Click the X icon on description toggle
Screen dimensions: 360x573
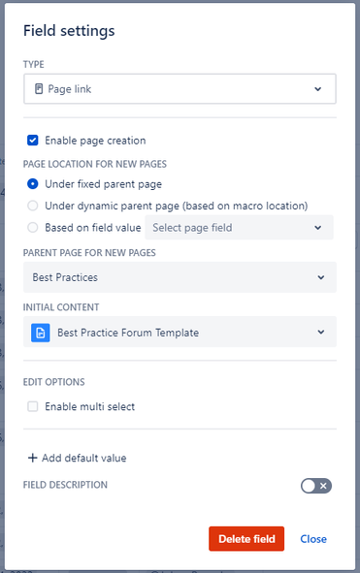[x=323, y=486]
